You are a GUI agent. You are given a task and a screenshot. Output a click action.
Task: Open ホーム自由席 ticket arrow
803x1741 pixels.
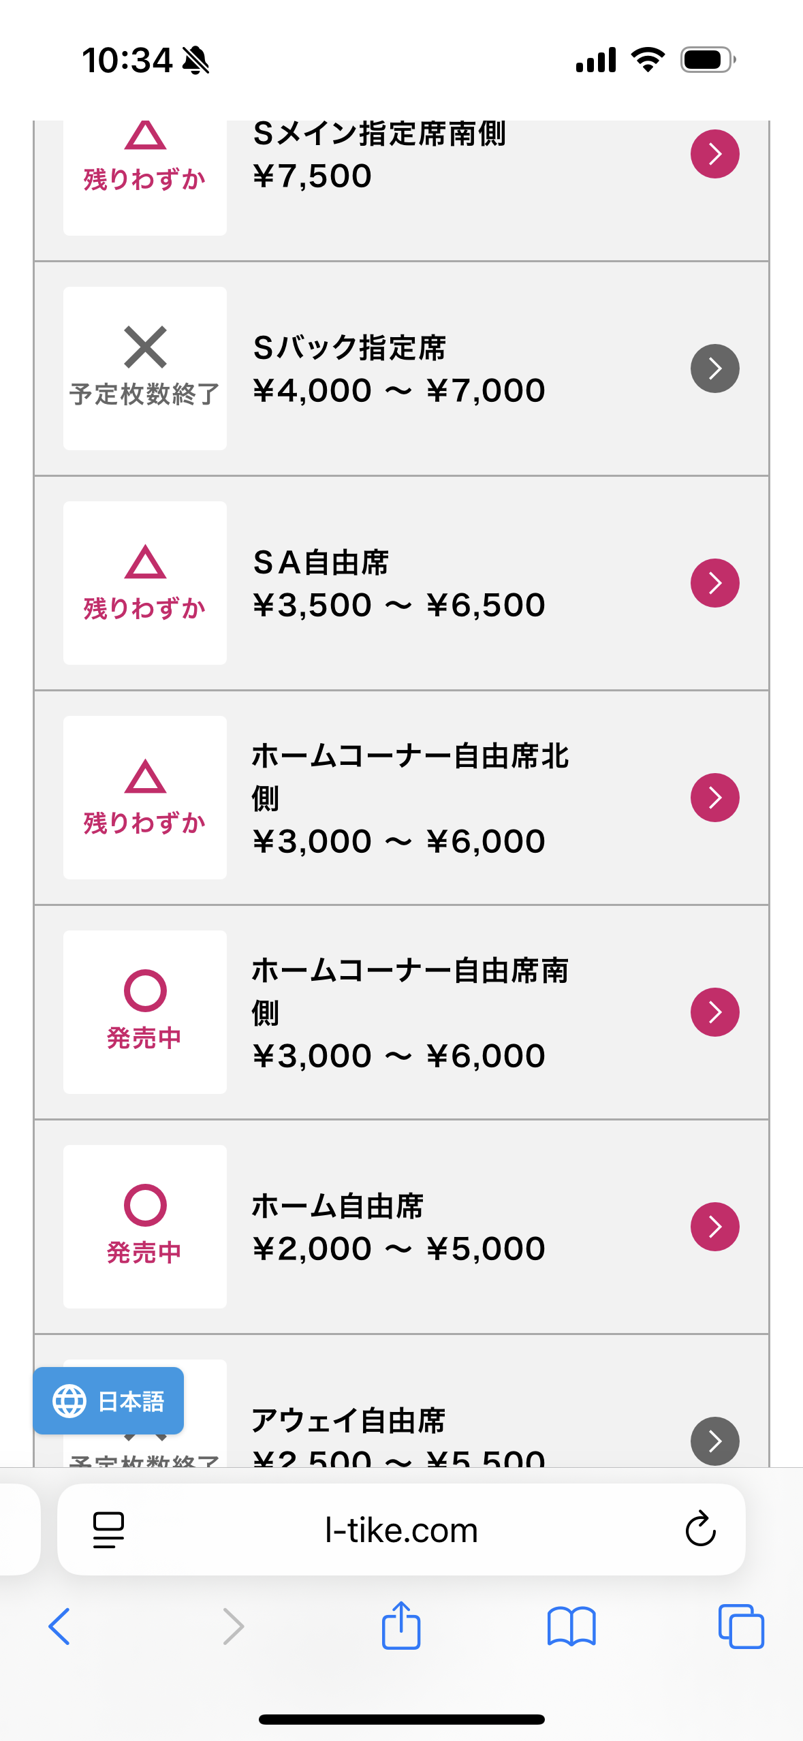(714, 1227)
